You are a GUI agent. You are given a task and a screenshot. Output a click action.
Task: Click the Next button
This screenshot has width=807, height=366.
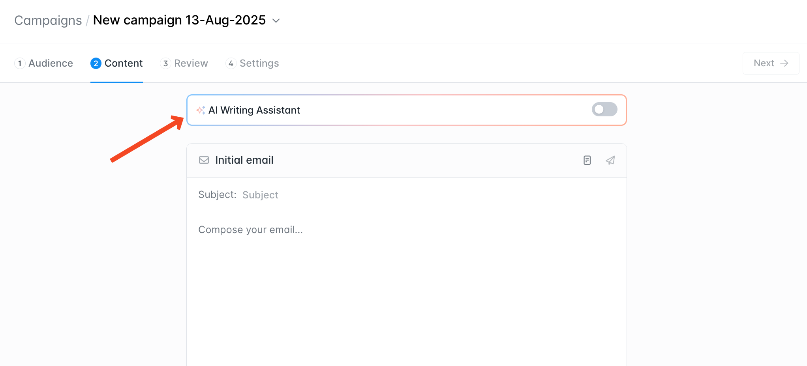click(x=771, y=63)
